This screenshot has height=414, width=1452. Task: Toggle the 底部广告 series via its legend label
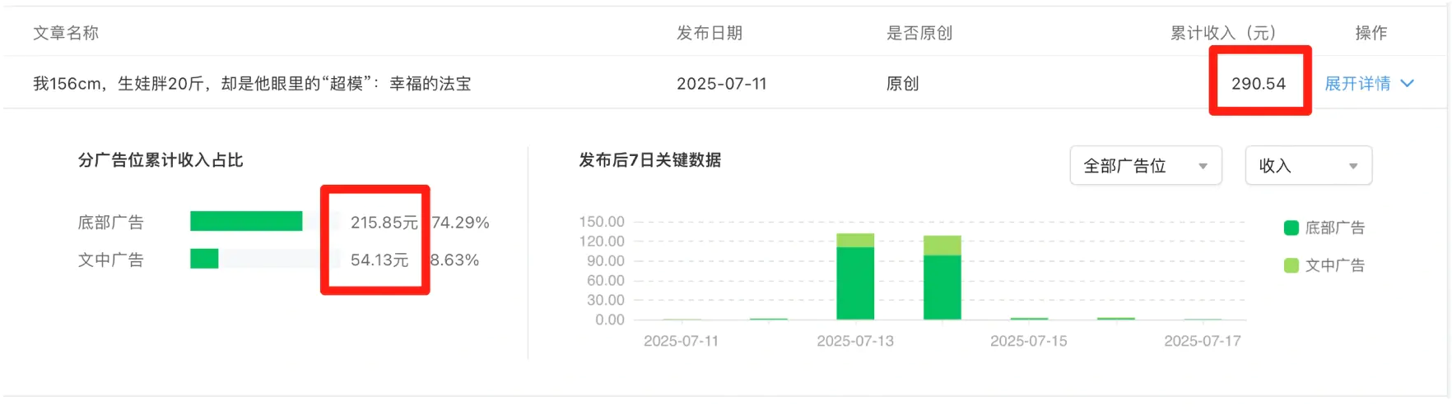coord(1334,228)
